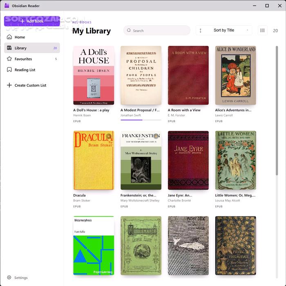
Task: Toggle sort direction arrow icon
Action: click(201, 31)
